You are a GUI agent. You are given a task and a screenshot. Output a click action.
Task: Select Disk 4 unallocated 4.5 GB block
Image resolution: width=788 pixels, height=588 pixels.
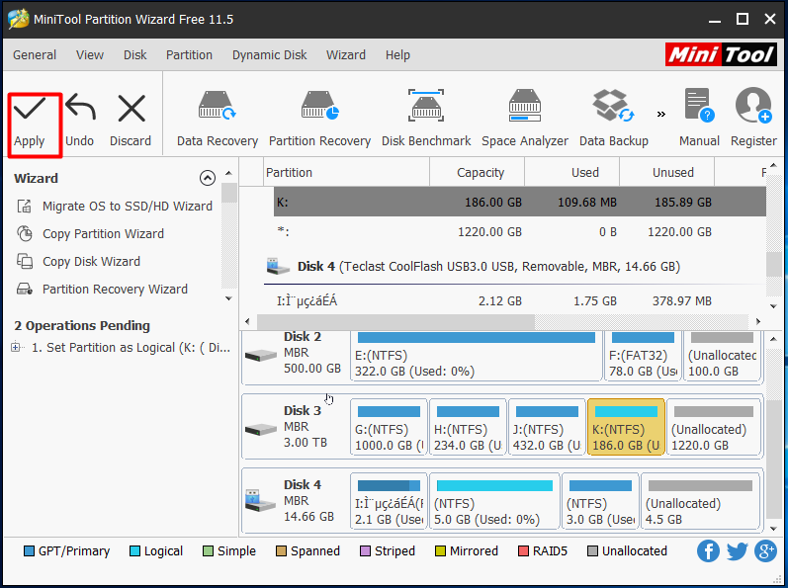pos(701,501)
